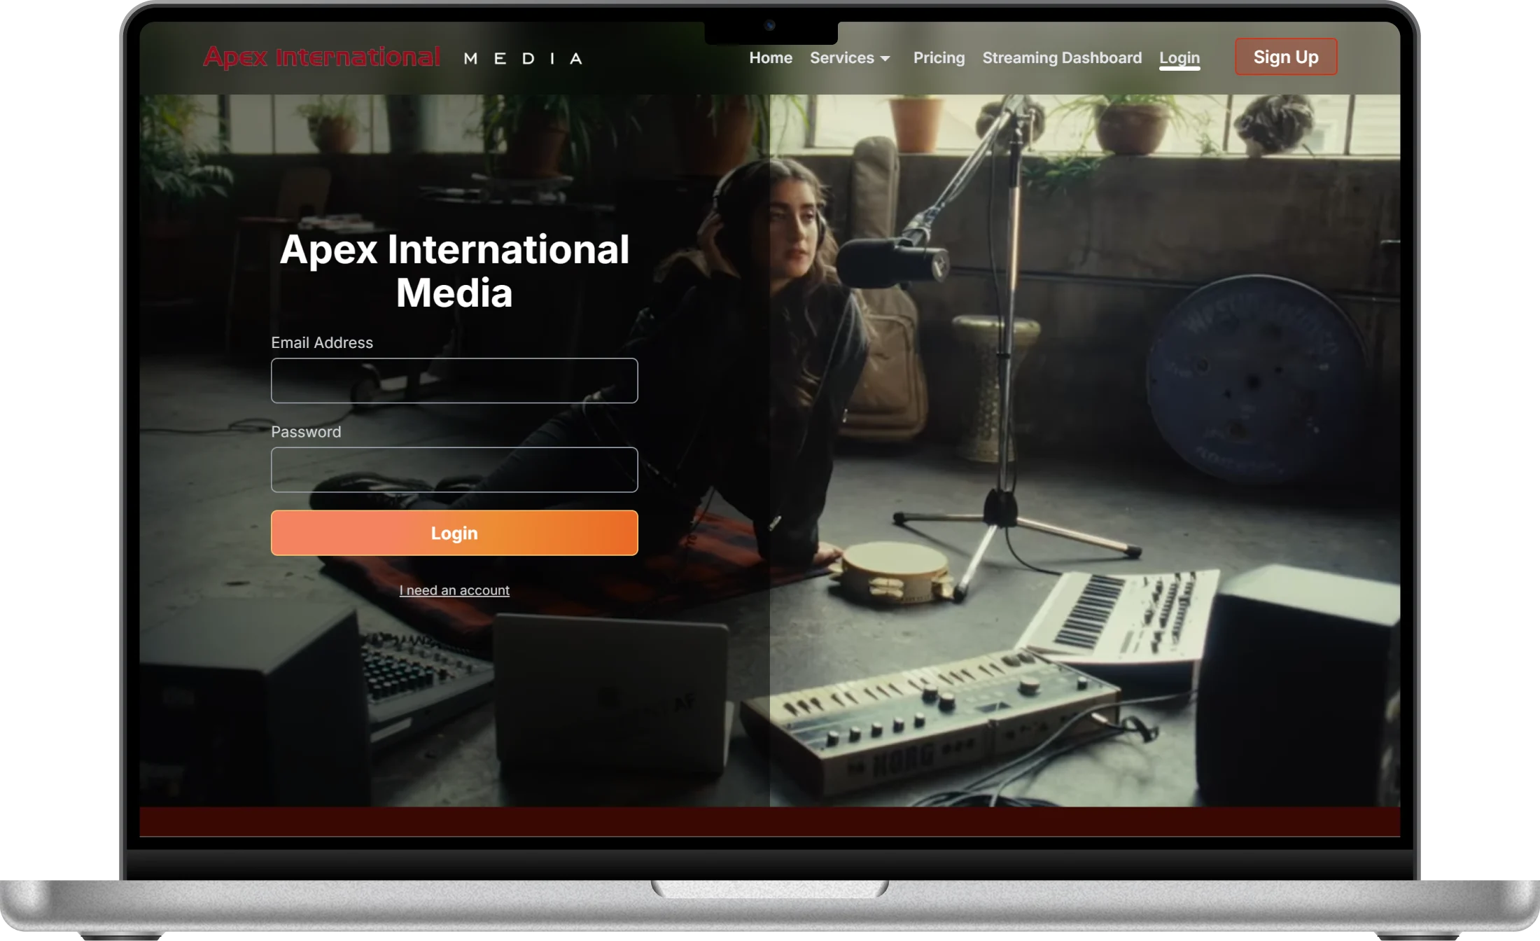Navigate to the Home page
Screen dimensions: 1540x941
point(770,58)
